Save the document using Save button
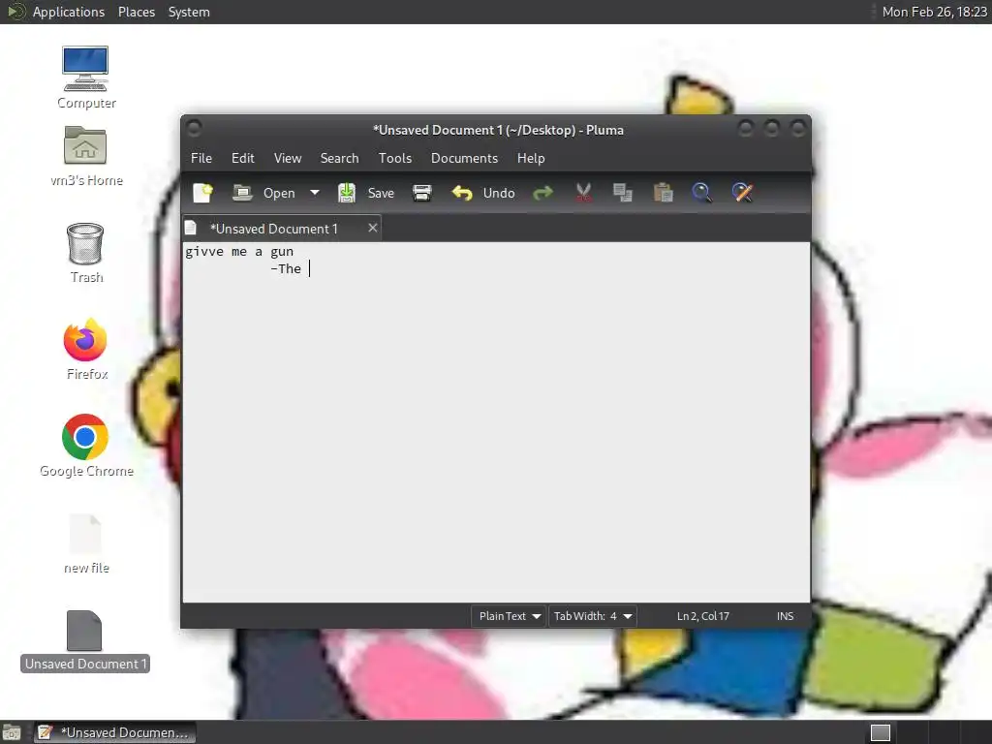 coord(366,193)
